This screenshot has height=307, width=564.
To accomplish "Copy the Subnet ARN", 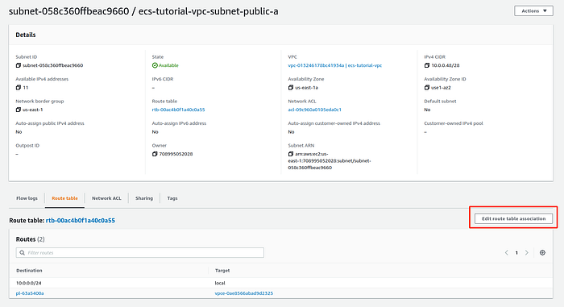I will 291,154.
